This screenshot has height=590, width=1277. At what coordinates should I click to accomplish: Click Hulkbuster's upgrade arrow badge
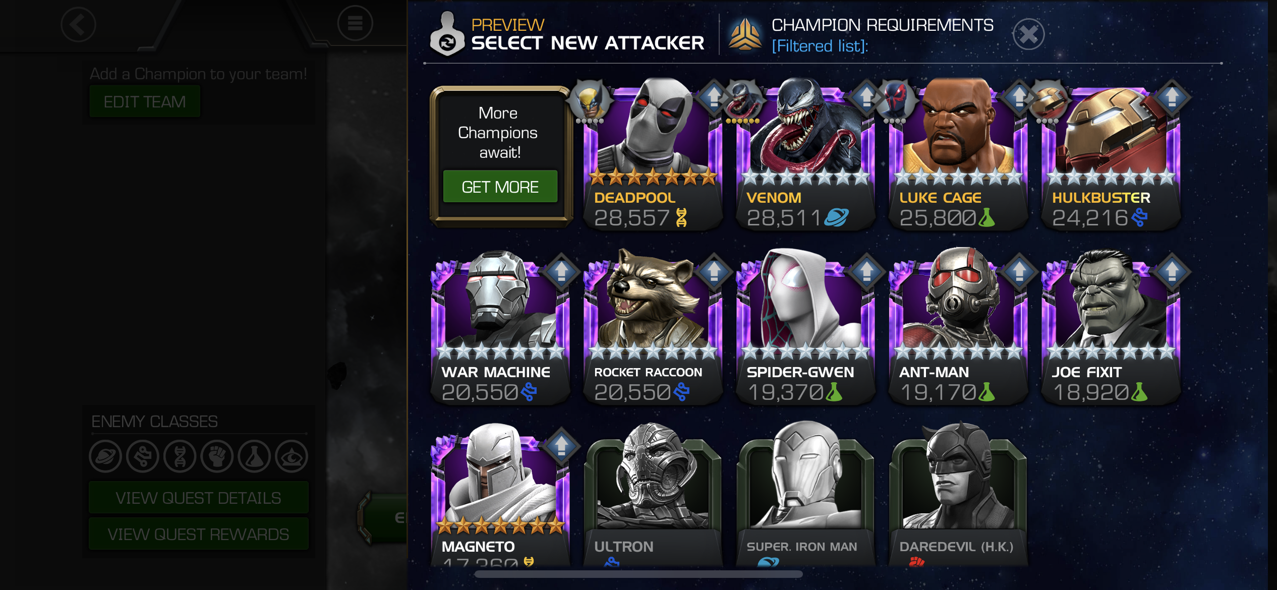(1172, 96)
